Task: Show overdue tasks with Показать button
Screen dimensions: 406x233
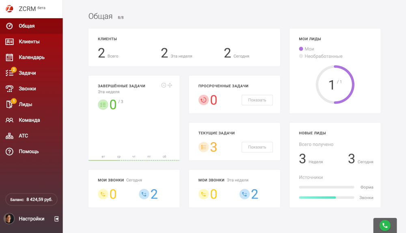Action: click(257, 100)
